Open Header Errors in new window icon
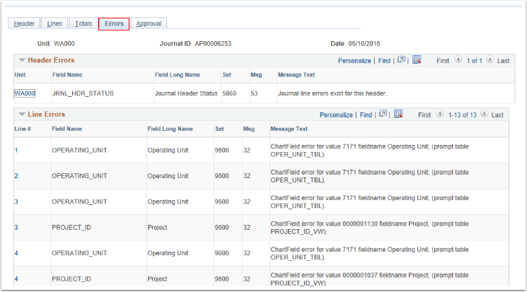The height and width of the screenshot is (292, 527). (401, 60)
